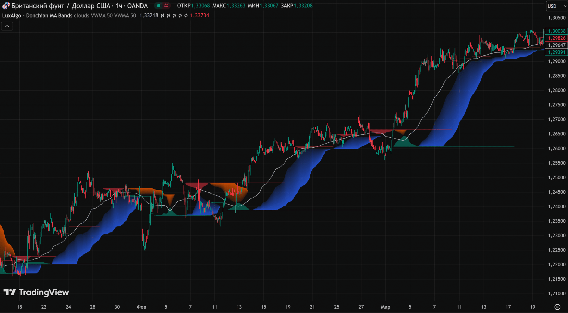The image size is (568, 313).
Task: Click the Мар month label on the time axis
Action: (386, 307)
